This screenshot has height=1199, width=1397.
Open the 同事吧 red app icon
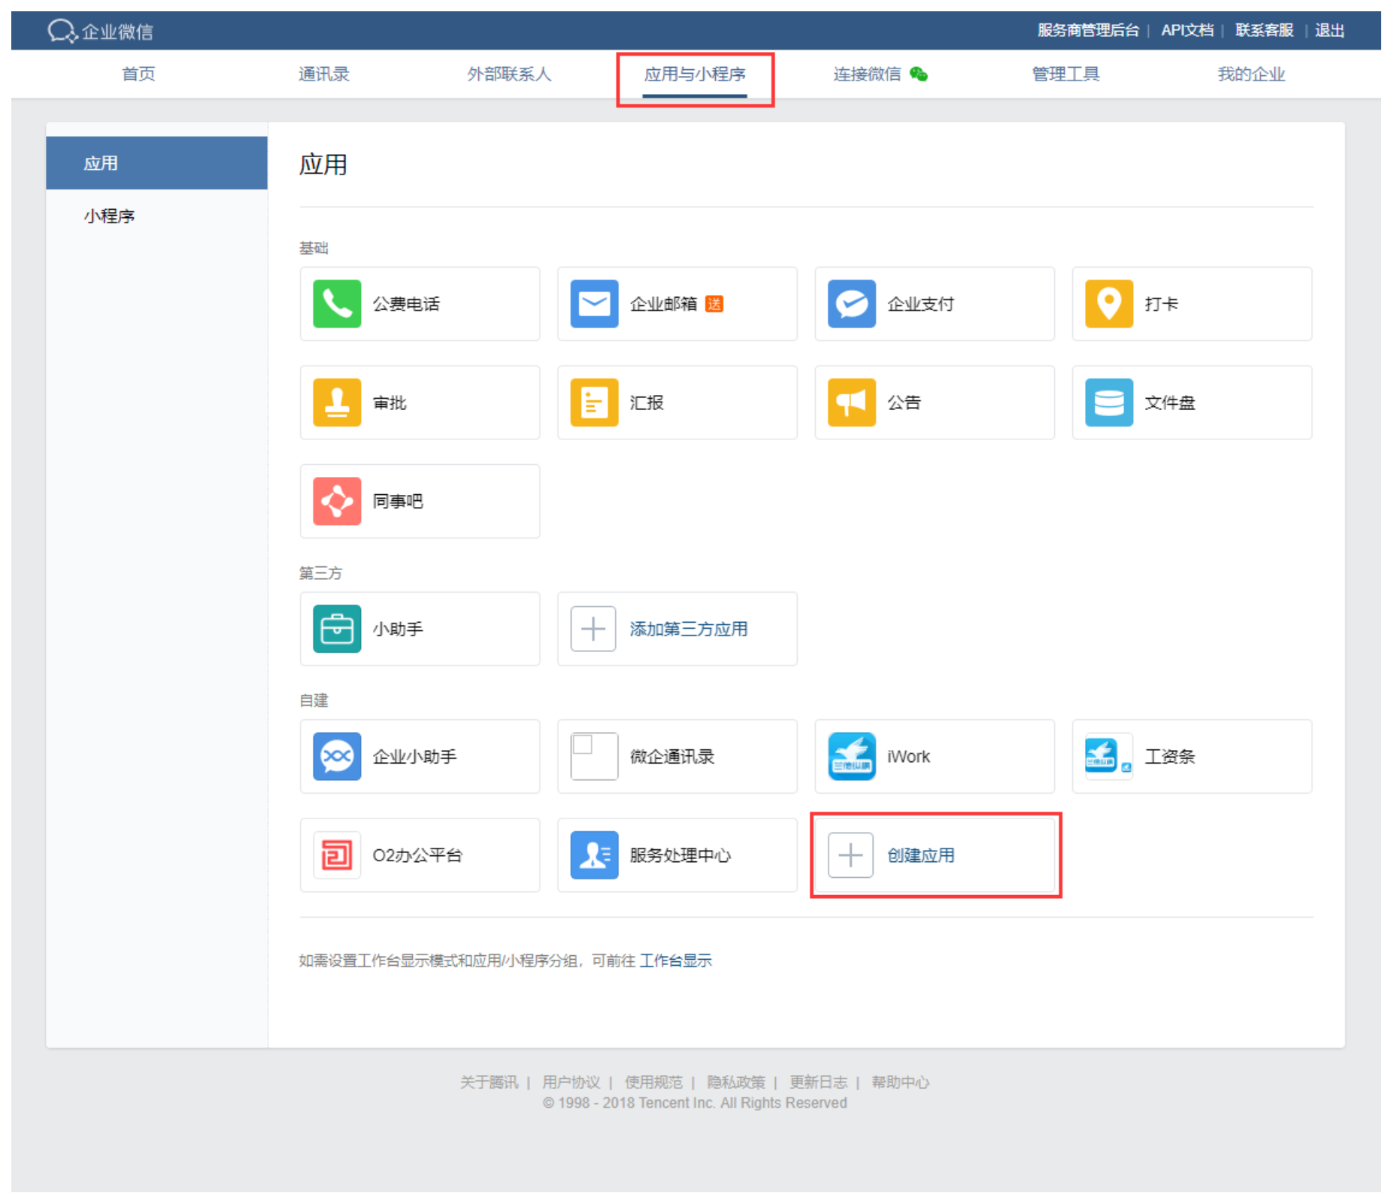coord(337,501)
